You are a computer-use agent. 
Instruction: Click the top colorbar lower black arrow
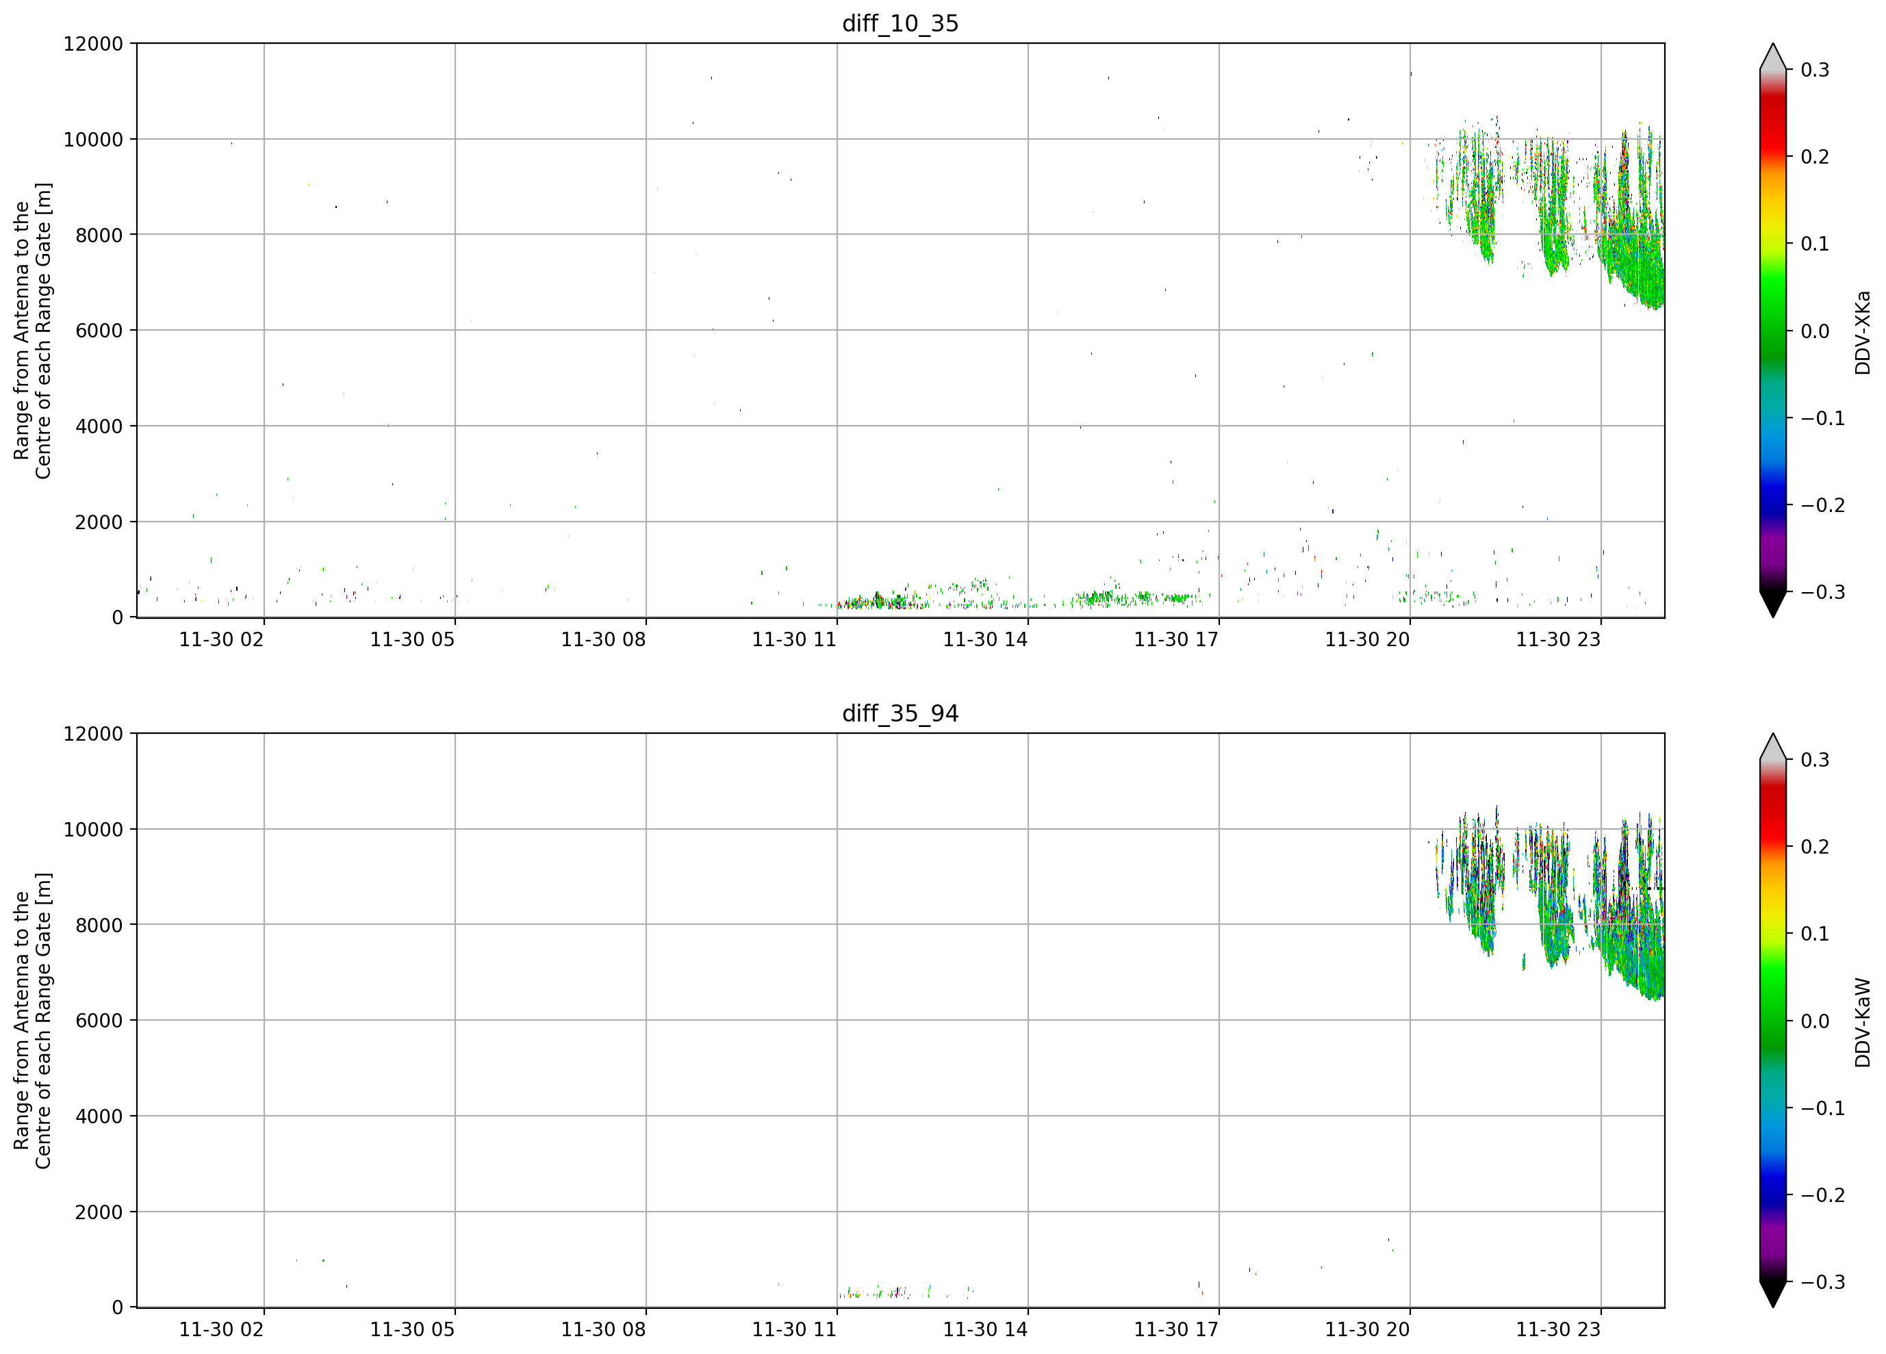[x=1772, y=604]
